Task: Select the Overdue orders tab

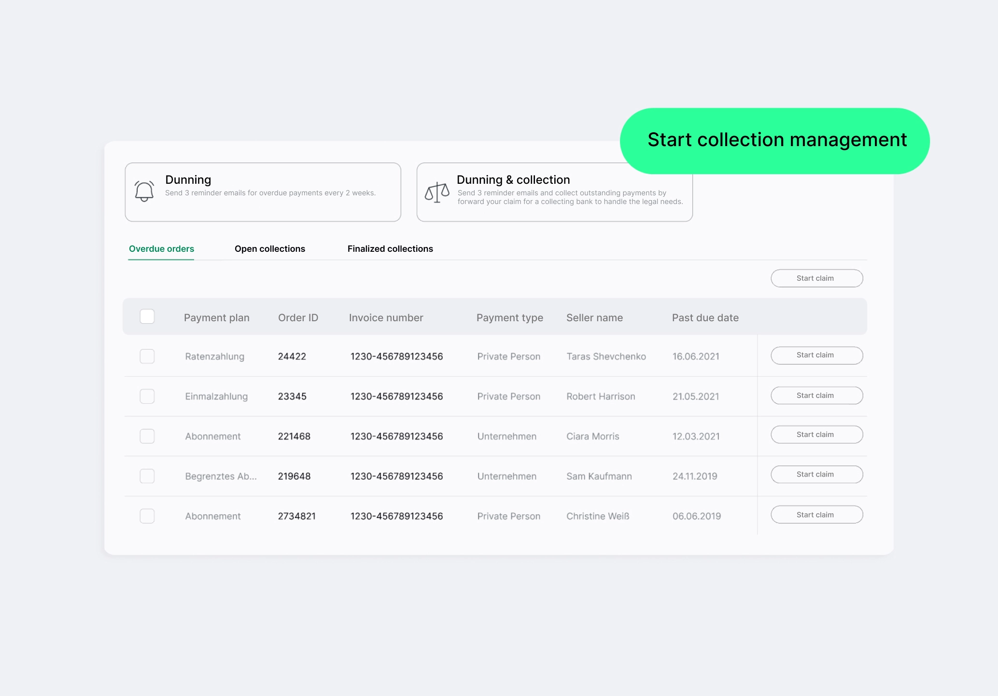Action: 161,248
